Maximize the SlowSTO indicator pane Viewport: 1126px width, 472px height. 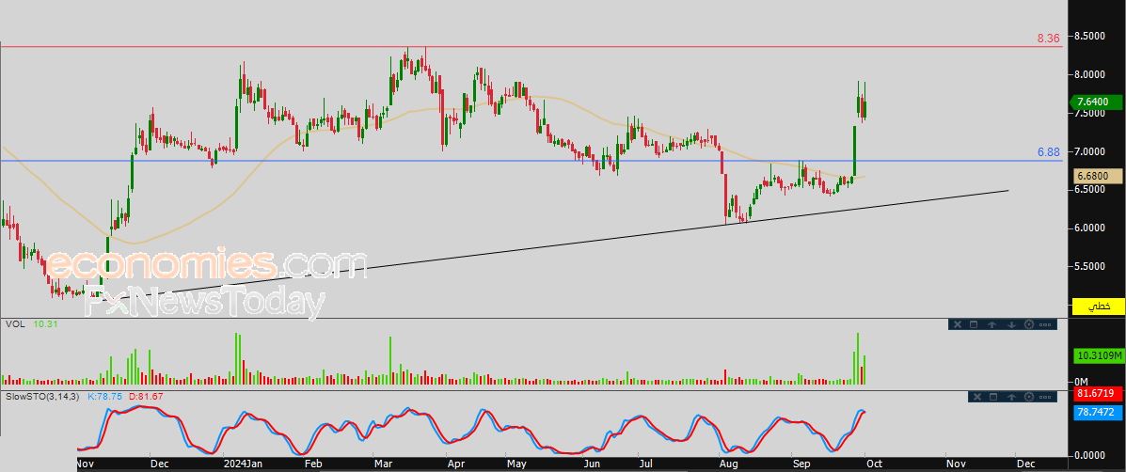[x=993, y=396]
